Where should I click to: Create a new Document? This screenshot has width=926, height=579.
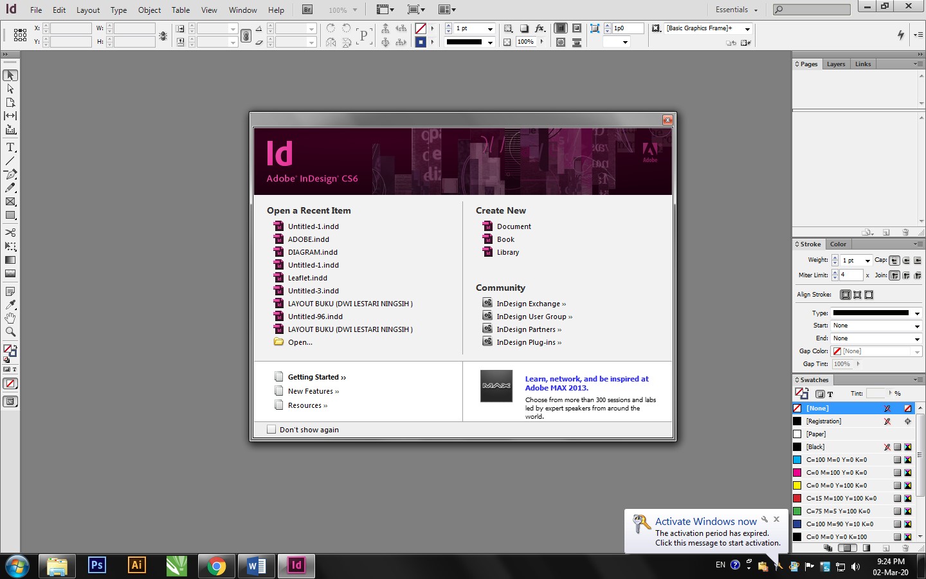[514, 226]
